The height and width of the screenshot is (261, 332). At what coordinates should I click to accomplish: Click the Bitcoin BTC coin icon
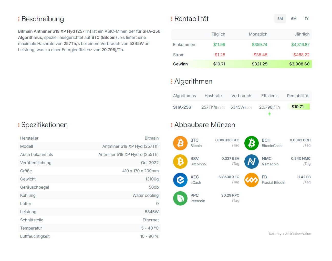pyautogui.click(x=180, y=143)
